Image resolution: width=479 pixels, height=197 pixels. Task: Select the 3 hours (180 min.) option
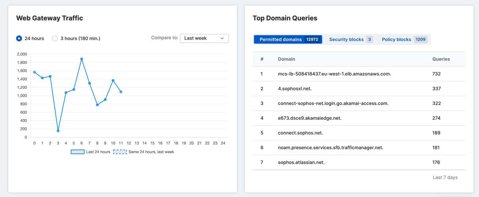click(55, 38)
